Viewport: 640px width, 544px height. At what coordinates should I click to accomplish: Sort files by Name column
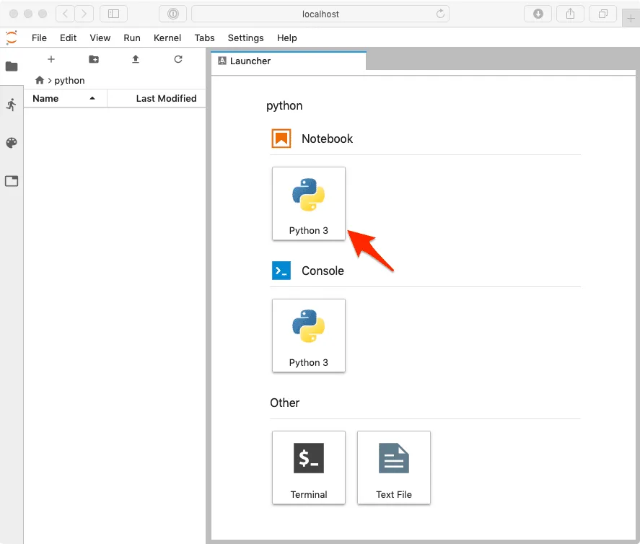(66, 98)
